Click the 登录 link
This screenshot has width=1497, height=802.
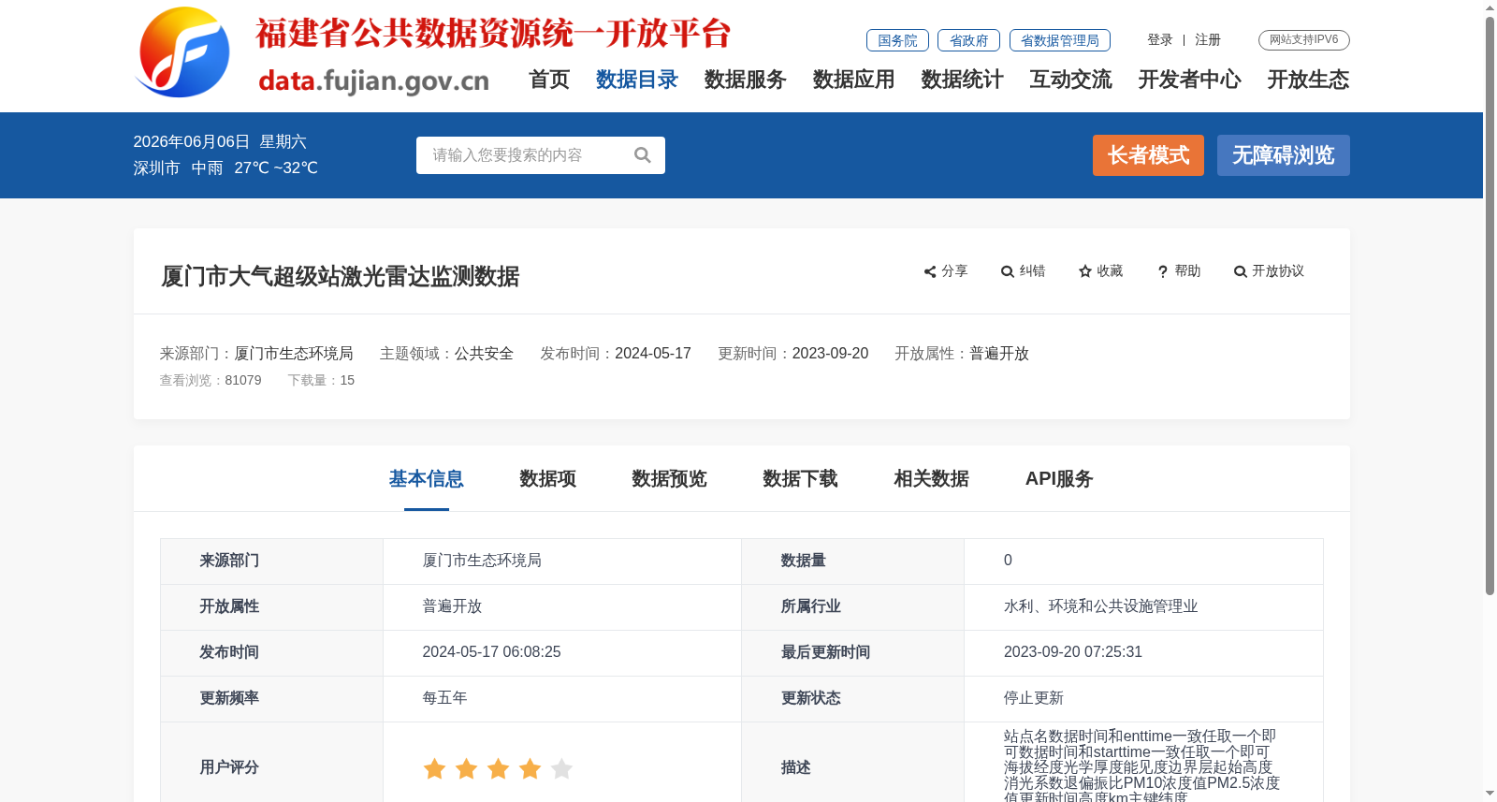1160,39
